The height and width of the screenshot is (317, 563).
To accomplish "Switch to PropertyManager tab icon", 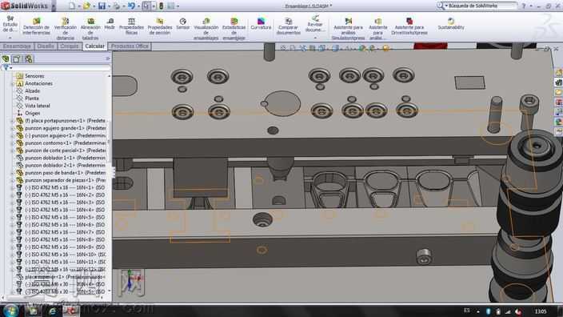I will (x=17, y=58).
